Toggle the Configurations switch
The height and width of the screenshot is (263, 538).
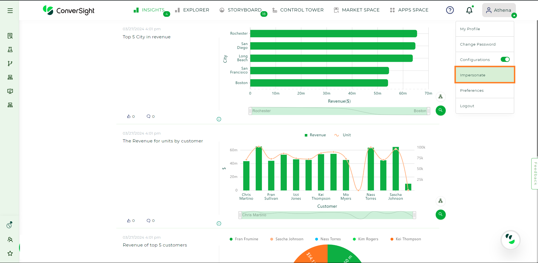(505, 59)
